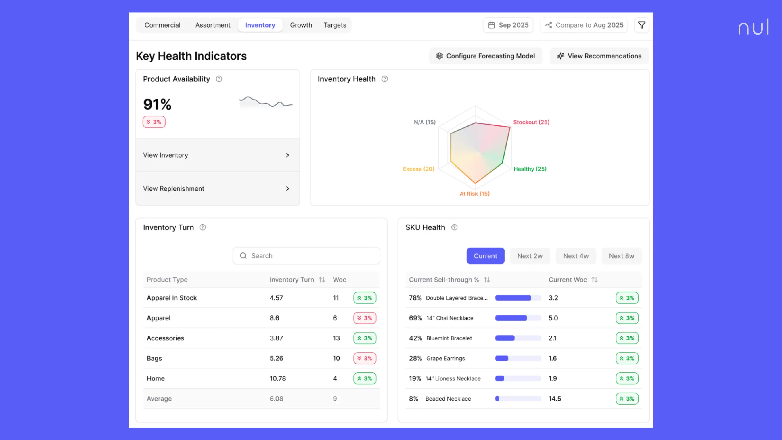782x440 pixels.
Task: Click the sparkle icon on View Recommendations
Action: pyautogui.click(x=560, y=56)
